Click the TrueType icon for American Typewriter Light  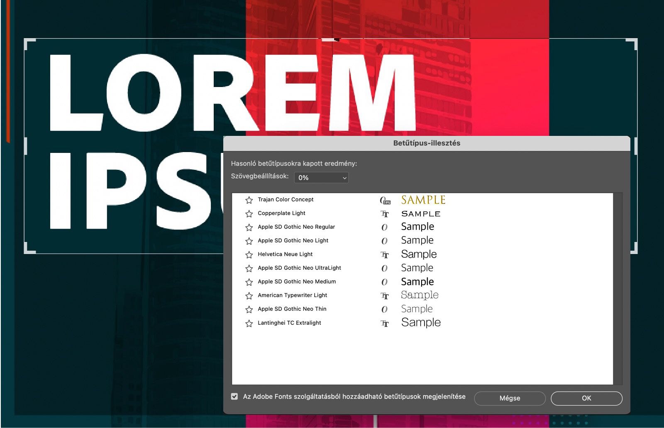coord(385,296)
